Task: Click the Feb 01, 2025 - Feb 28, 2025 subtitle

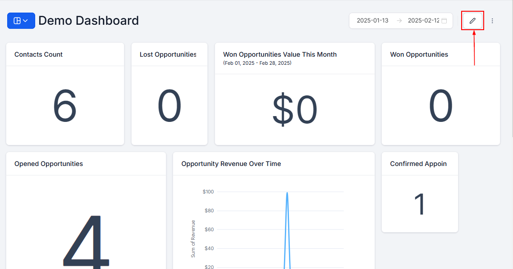Action: point(257,63)
